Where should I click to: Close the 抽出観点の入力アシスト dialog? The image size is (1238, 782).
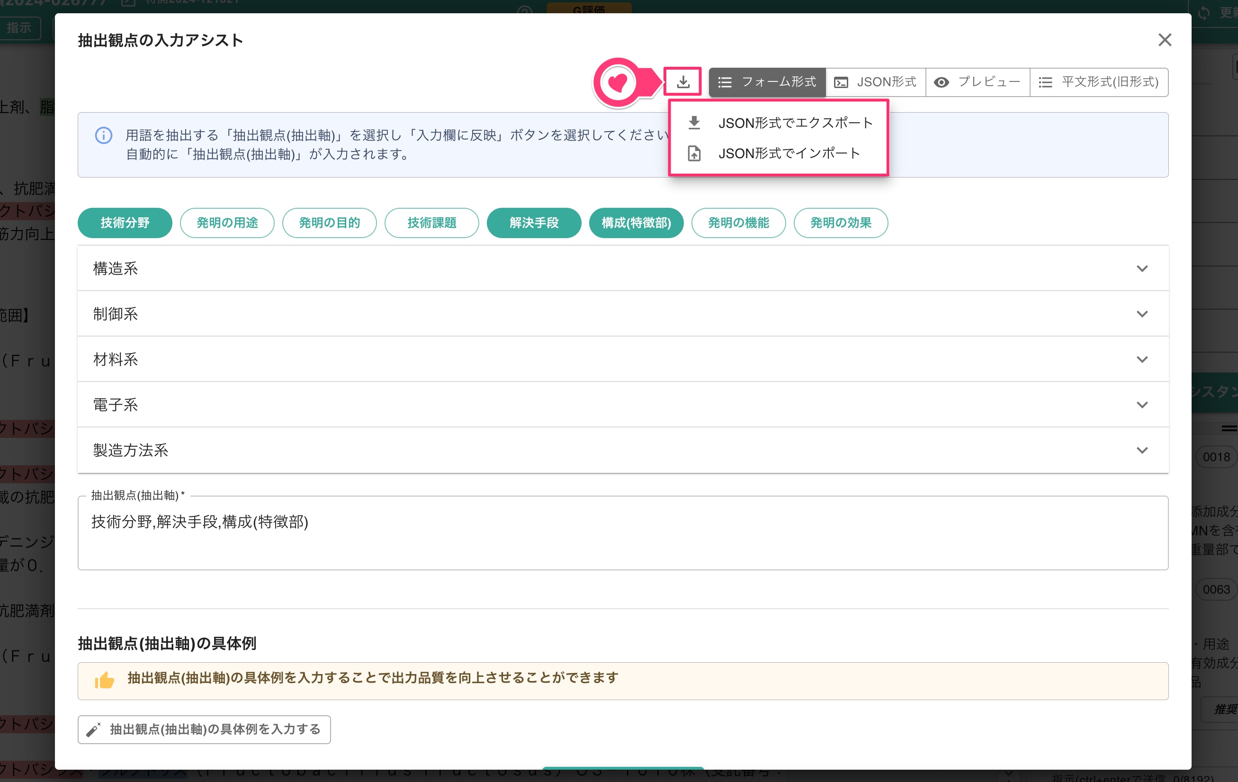1165,40
